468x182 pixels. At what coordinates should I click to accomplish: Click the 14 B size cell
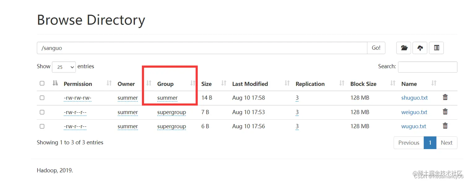coord(206,98)
